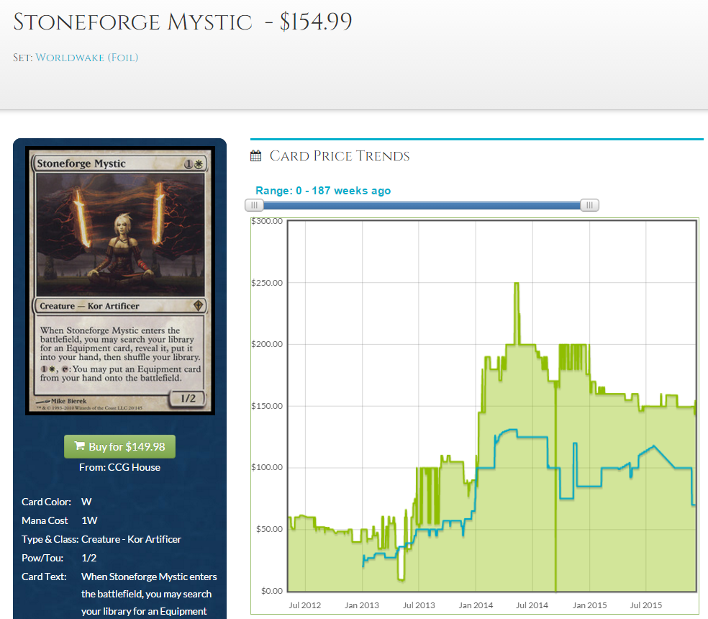Click the Jan 2014 label on chart axis

[x=476, y=605]
